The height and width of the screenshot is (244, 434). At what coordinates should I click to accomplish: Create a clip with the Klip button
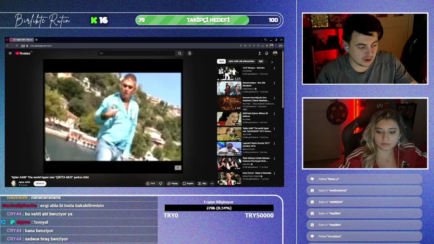pyautogui.click(x=202, y=183)
